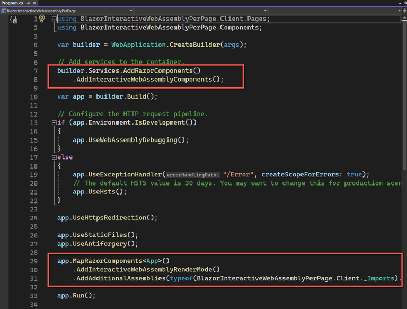
Task: Place cursor on the app.UseHsts() call
Action: 100,192
